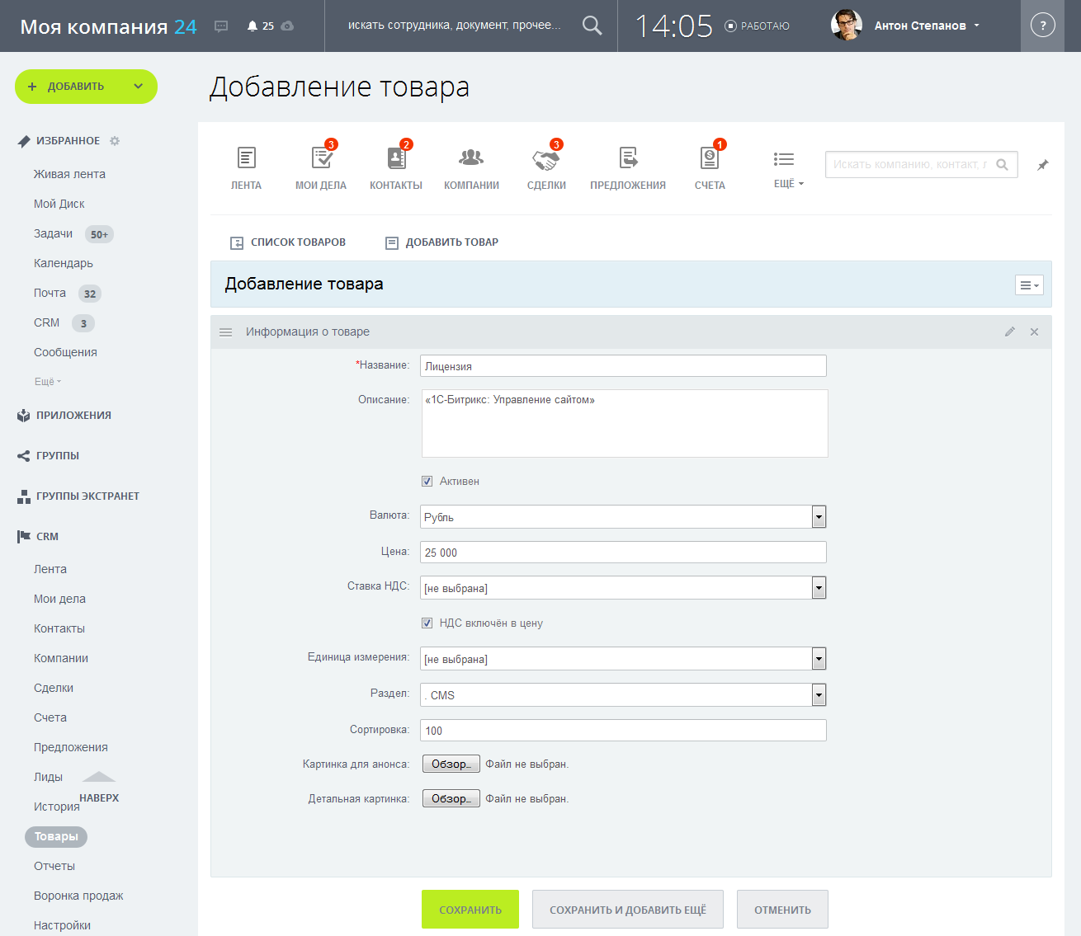Open Лиды in CRM sidebar
The width and height of the screenshot is (1081, 936).
pyautogui.click(x=48, y=777)
